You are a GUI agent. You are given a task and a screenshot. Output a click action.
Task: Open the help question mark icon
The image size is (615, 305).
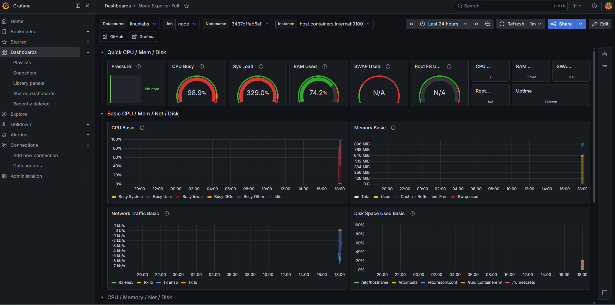tap(594, 6)
